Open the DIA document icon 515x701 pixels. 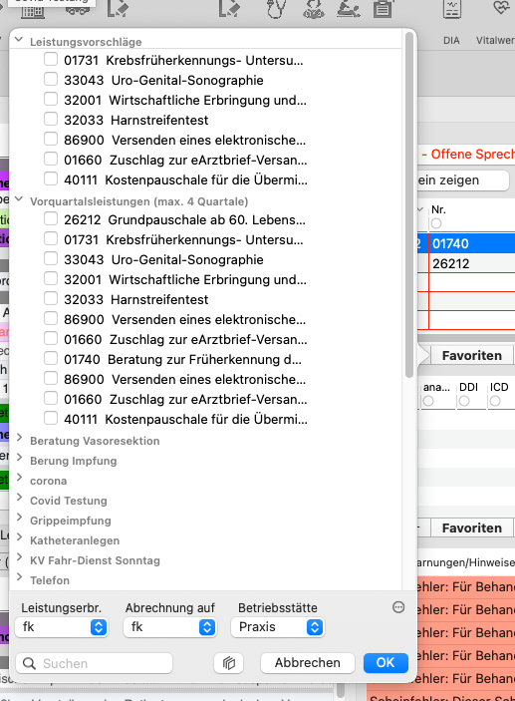tap(451, 9)
